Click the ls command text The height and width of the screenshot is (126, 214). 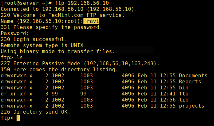tap(20, 57)
